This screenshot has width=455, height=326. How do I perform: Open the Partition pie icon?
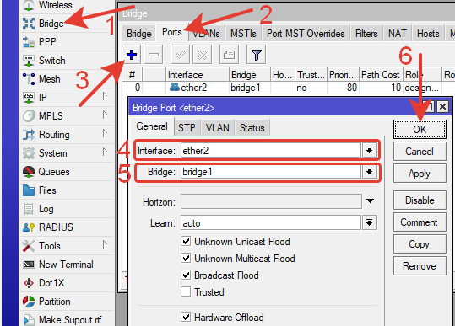(29, 302)
